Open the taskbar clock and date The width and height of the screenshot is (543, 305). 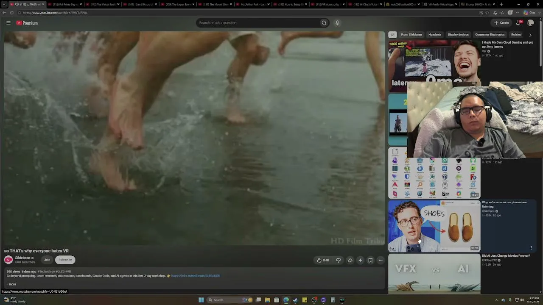tap(533, 300)
